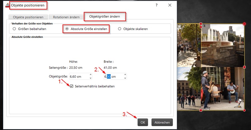Click the right middle square resize handle

pos(245,67)
